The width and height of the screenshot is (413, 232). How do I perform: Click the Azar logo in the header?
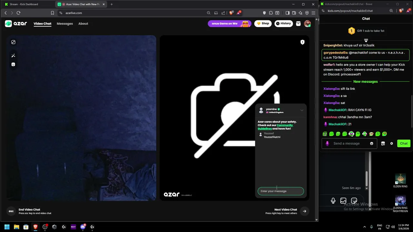pos(16,24)
